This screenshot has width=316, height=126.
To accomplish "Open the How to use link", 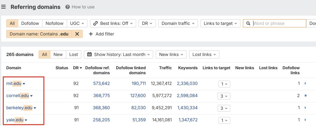I will pyautogui.click(x=83, y=7).
